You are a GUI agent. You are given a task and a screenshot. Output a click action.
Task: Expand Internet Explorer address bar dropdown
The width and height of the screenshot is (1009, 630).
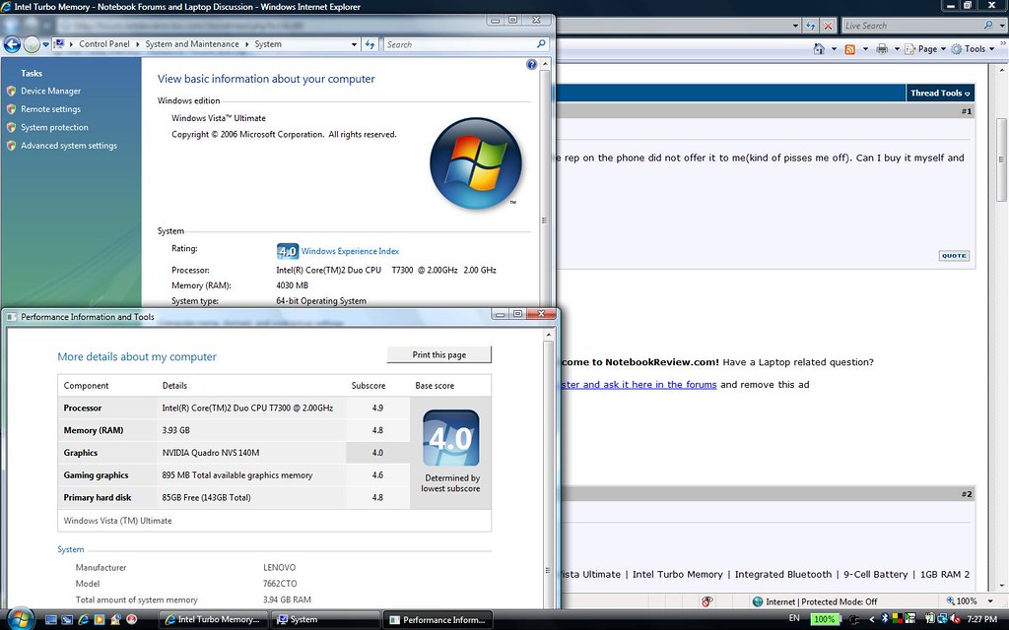click(x=796, y=26)
